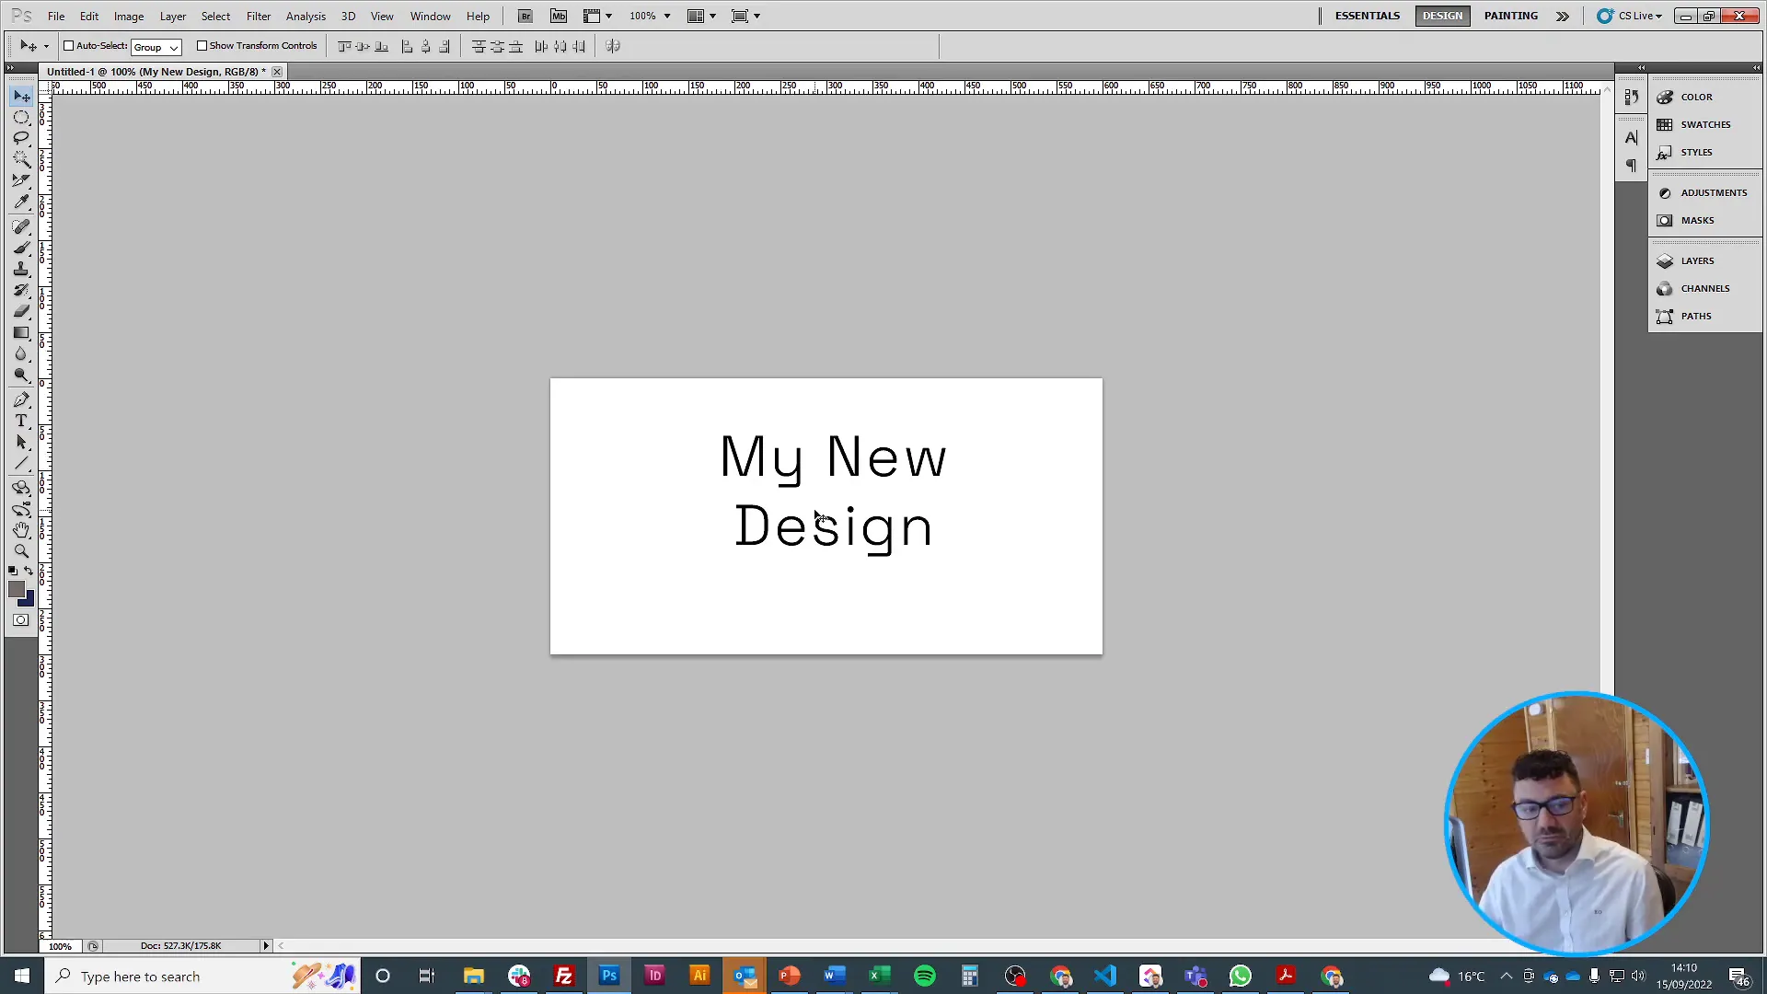The width and height of the screenshot is (1767, 994).
Task: Select the Pen tool
Action: 21,399
